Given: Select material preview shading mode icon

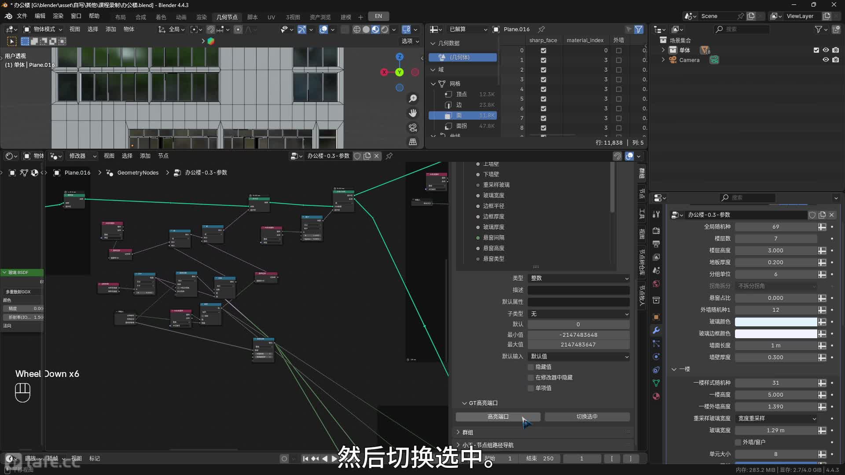Looking at the screenshot, I should [x=375, y=29].
